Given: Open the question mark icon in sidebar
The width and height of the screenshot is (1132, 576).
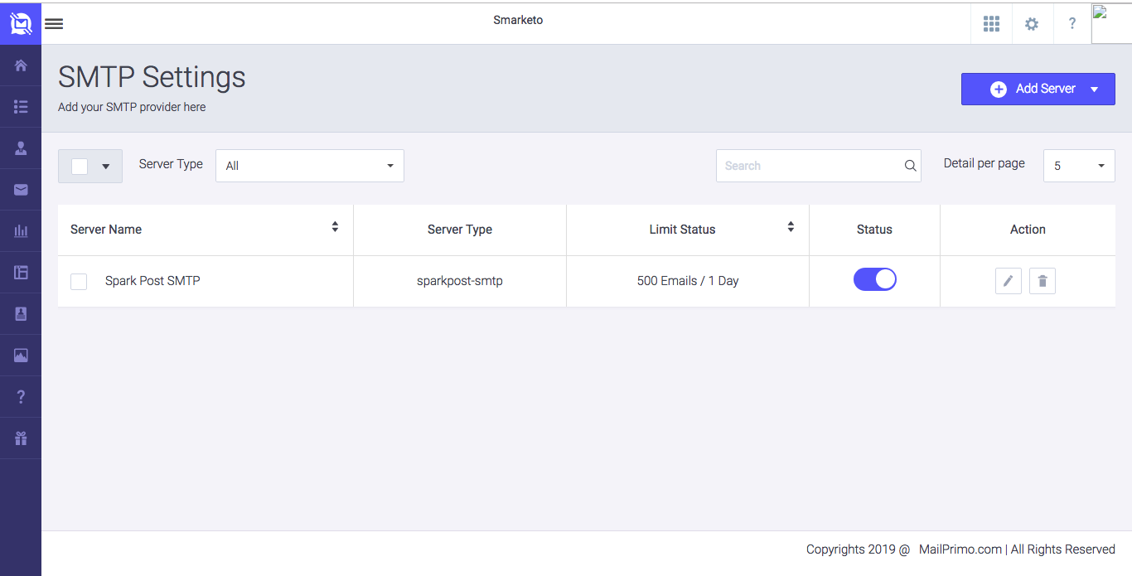Looking at the screenshot, I should [x=21, y=397].
